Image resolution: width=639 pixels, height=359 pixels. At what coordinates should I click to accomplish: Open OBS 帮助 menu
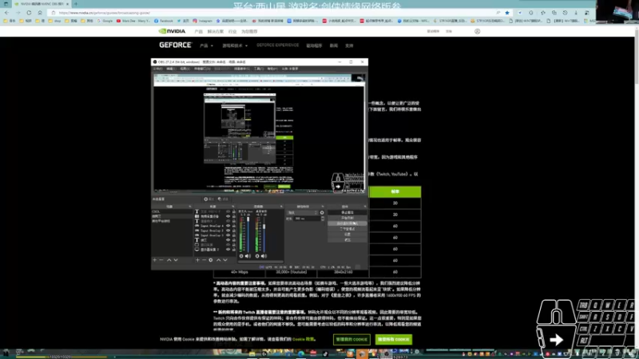tap(272, 69)
